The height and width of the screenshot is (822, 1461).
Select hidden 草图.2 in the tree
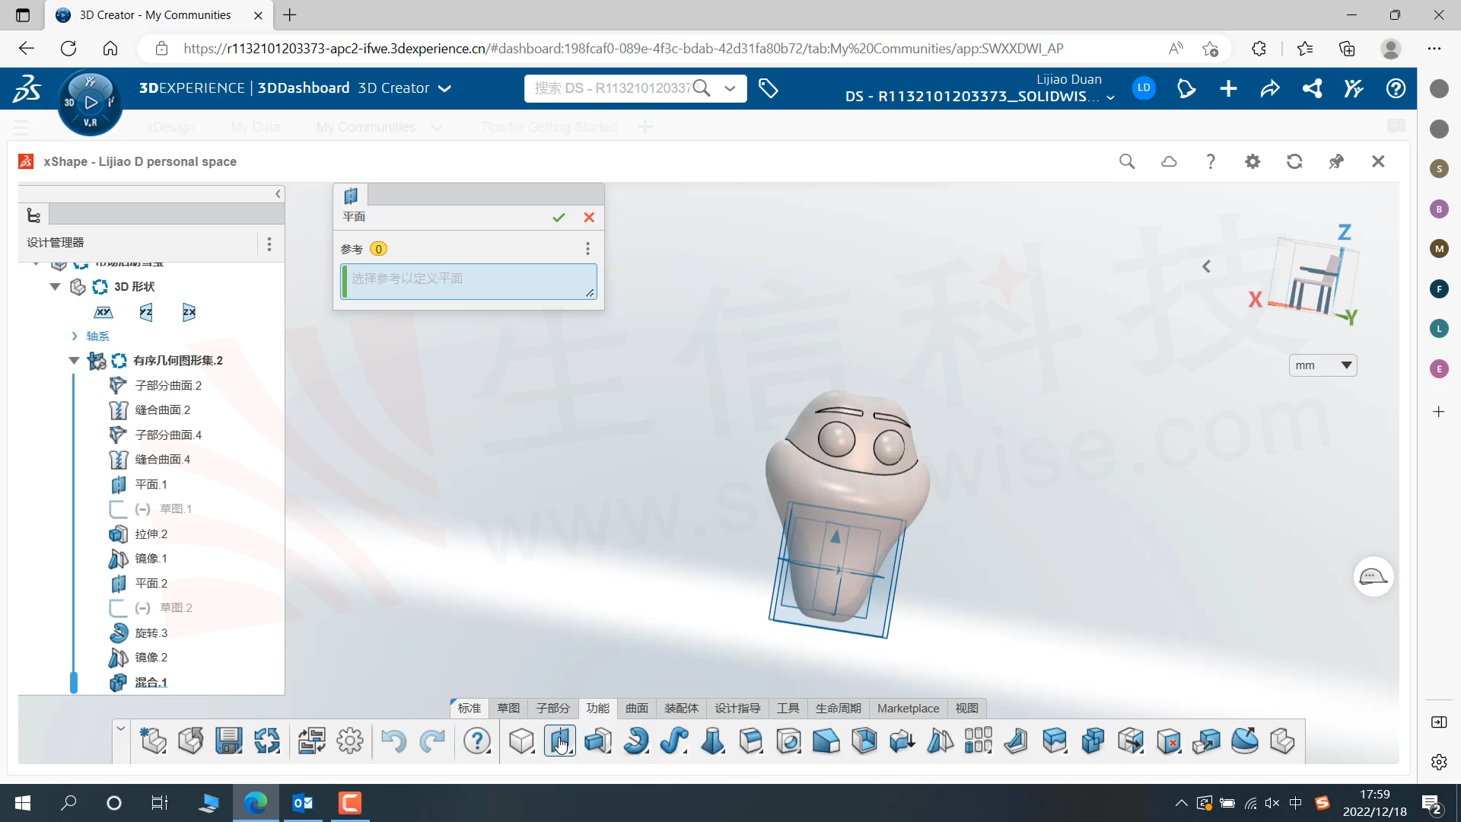(x=176, y=608)
